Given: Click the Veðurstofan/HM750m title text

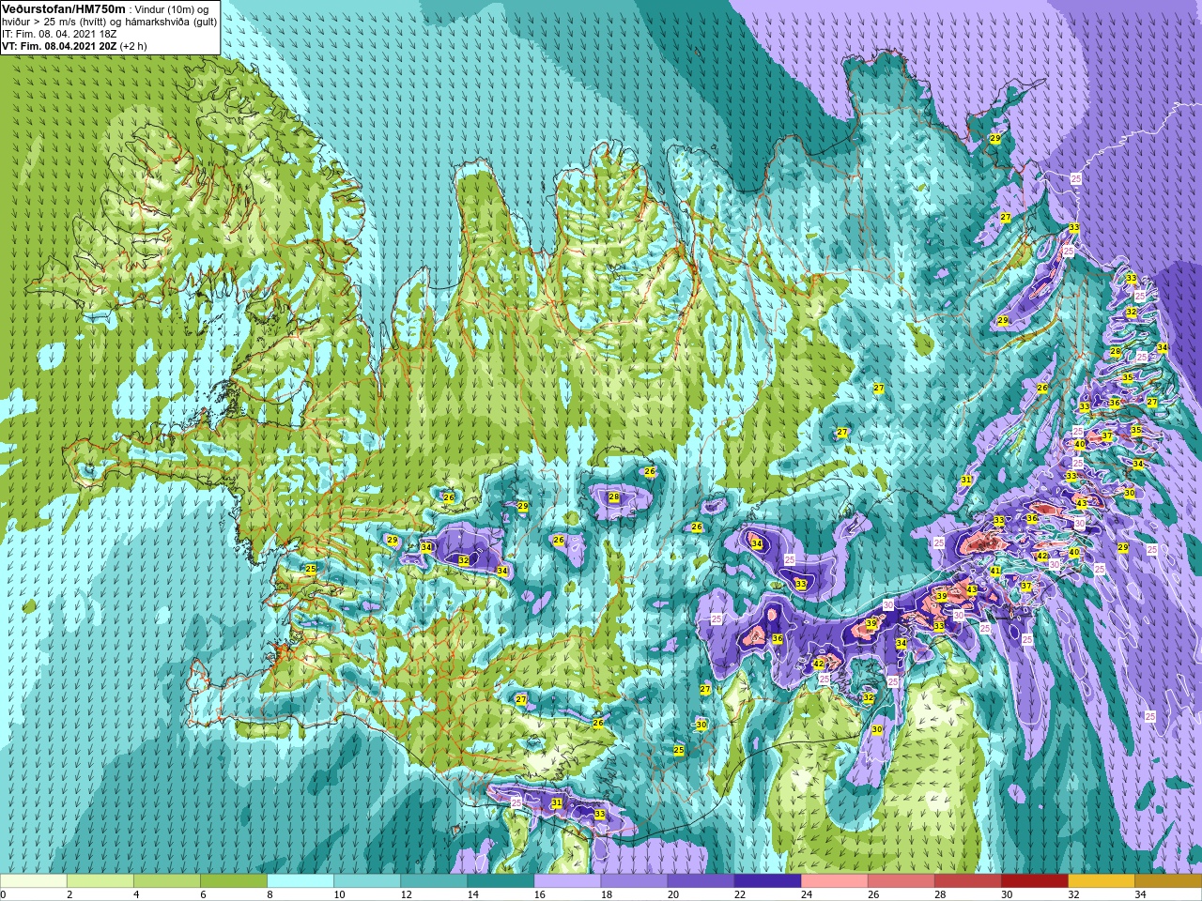Looking at the screenshot, I should point(63,8).
